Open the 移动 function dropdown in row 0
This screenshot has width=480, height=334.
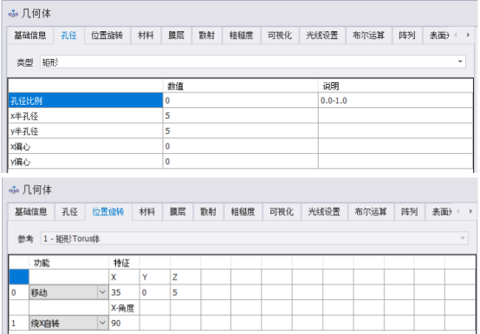102,292
